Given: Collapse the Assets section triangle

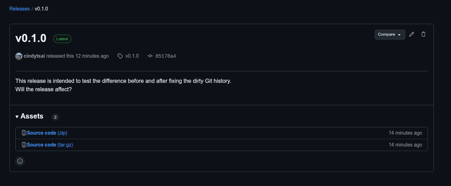Looking at the screenshot, I should tap(17, 117).
